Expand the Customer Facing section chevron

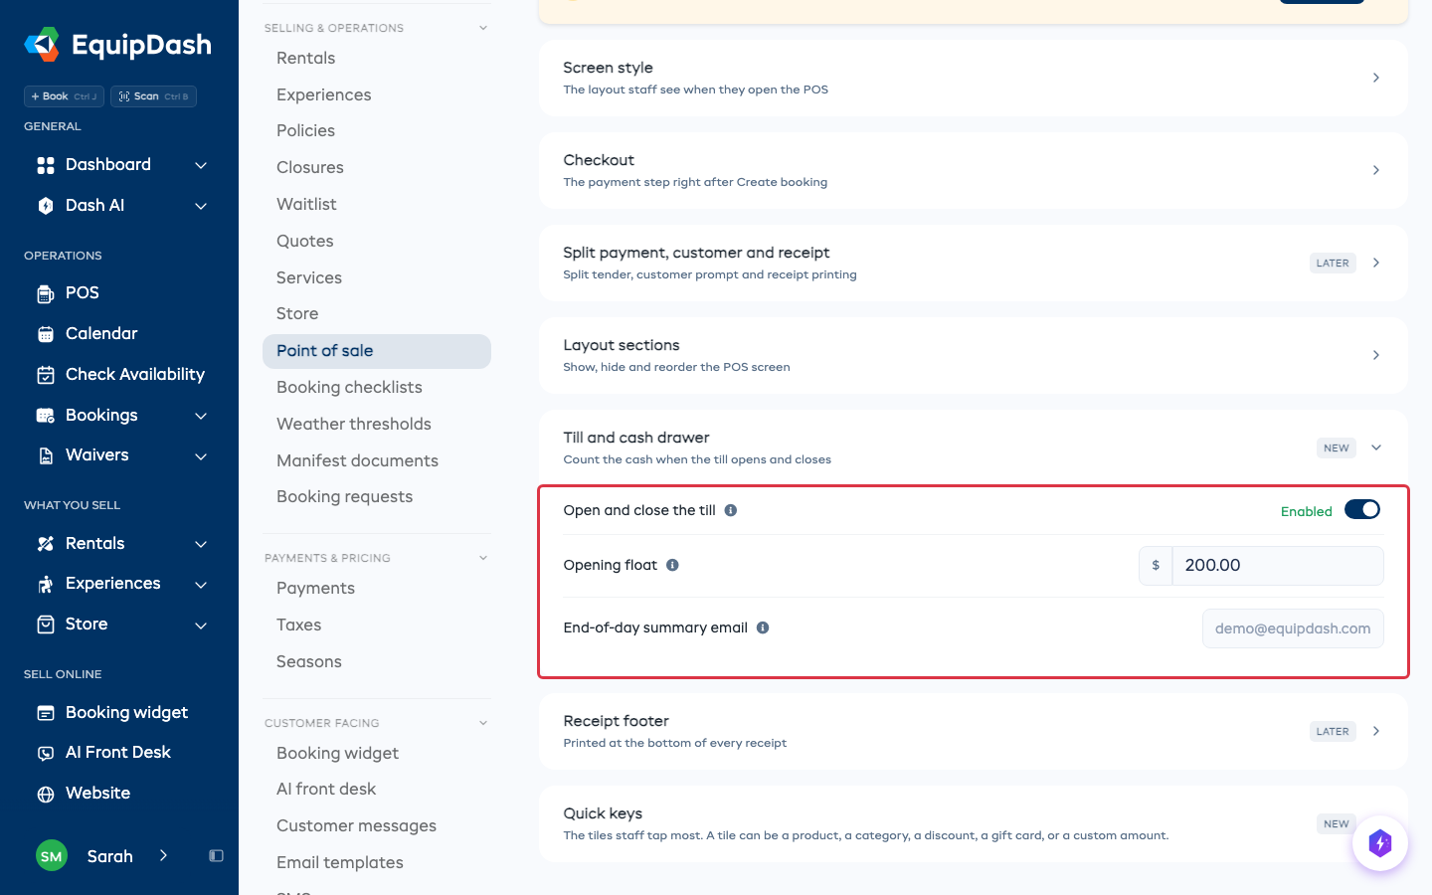pyautogui.click(x=483, y=723)
